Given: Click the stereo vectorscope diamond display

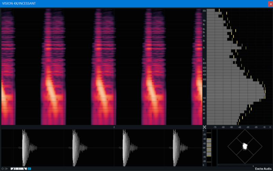Looking at the screenshot, I should pos(245,147).
